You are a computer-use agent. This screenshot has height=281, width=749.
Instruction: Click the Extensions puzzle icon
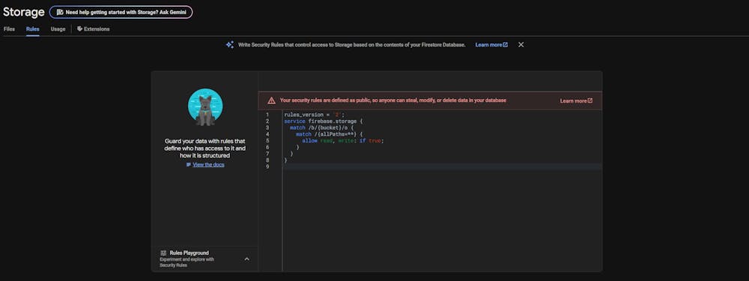pyautogui.click(x=80, y=28)
